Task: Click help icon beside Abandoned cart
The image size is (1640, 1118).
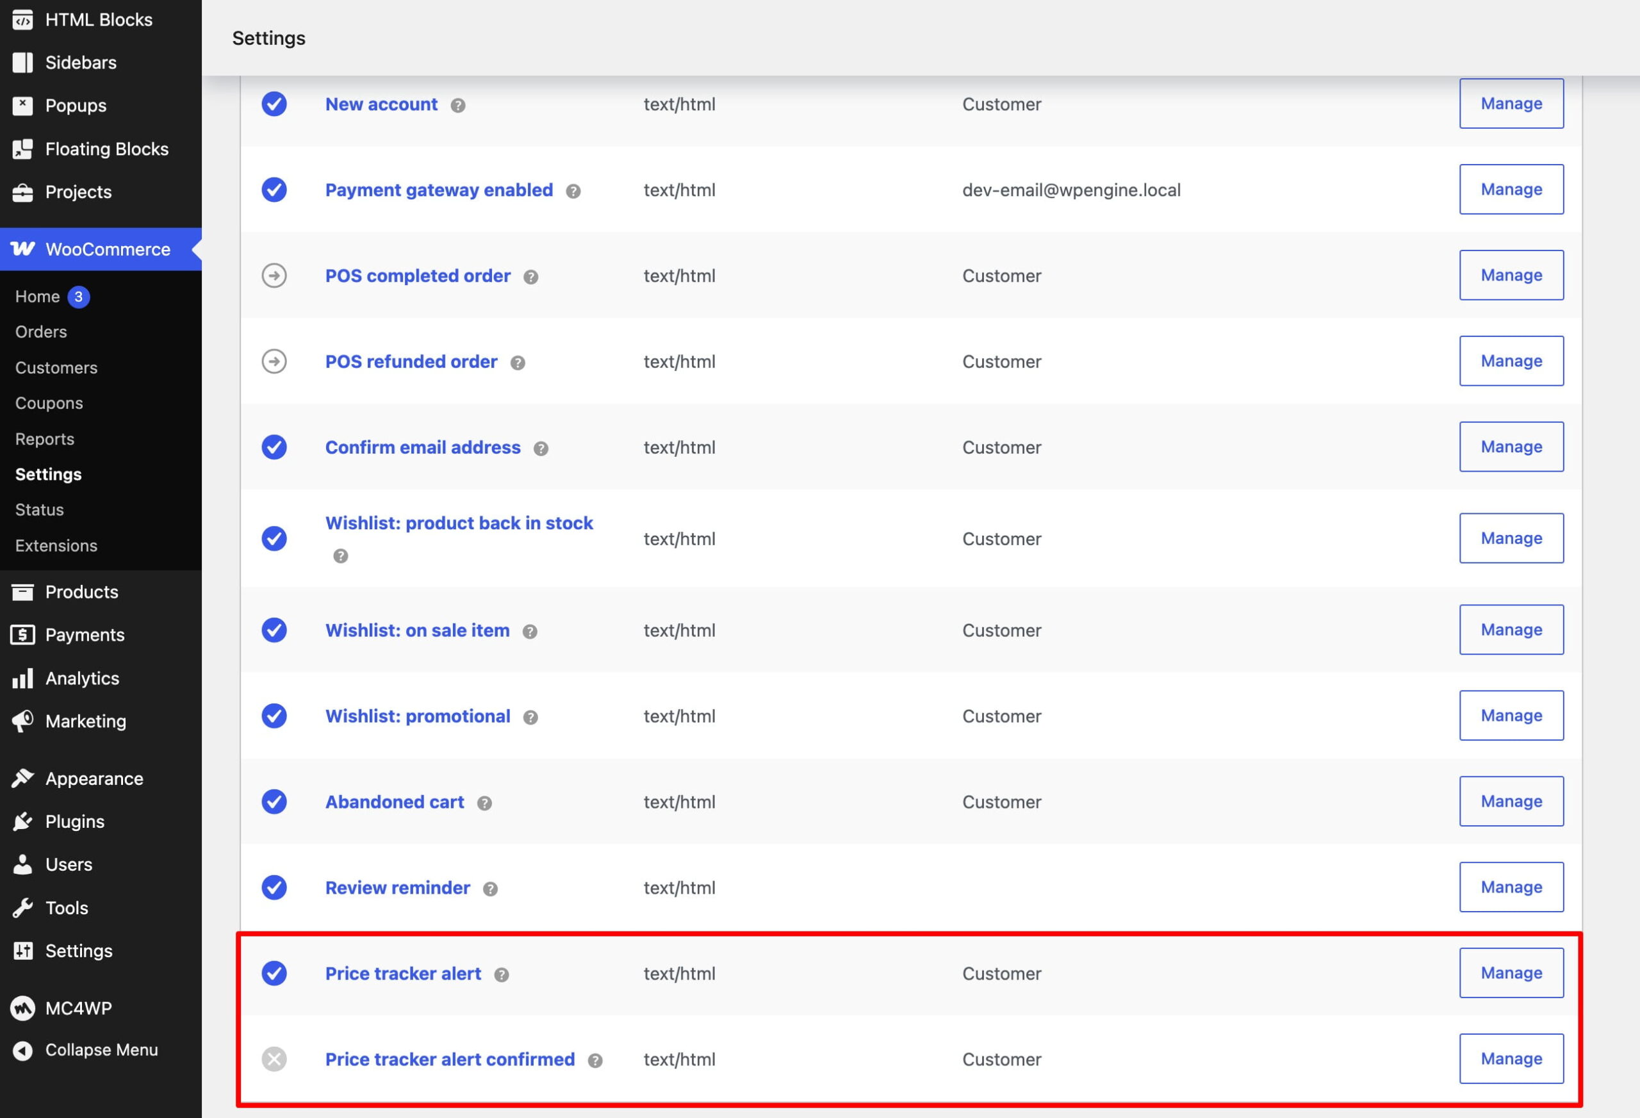Action: (484, 803)
